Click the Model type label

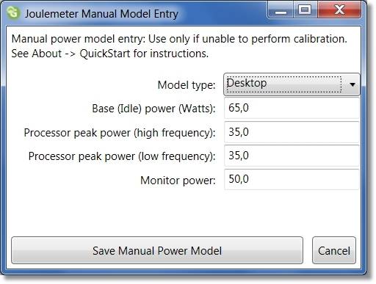[x=187, y=85]
